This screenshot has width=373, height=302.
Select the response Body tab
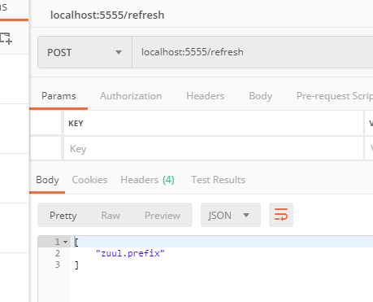click(x=47, y=180)
